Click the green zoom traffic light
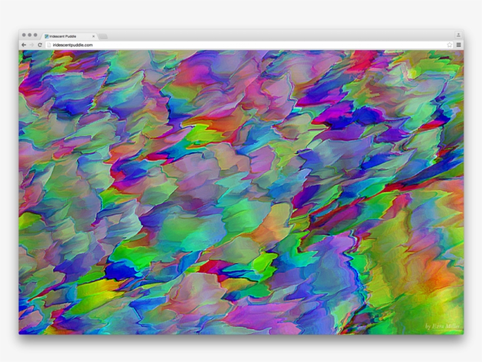This screenshot has width=482, height=362. [35, 35]
